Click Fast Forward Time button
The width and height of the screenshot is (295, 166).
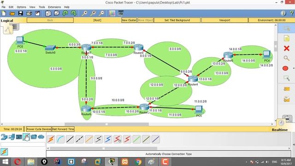(x=63, y=129)
